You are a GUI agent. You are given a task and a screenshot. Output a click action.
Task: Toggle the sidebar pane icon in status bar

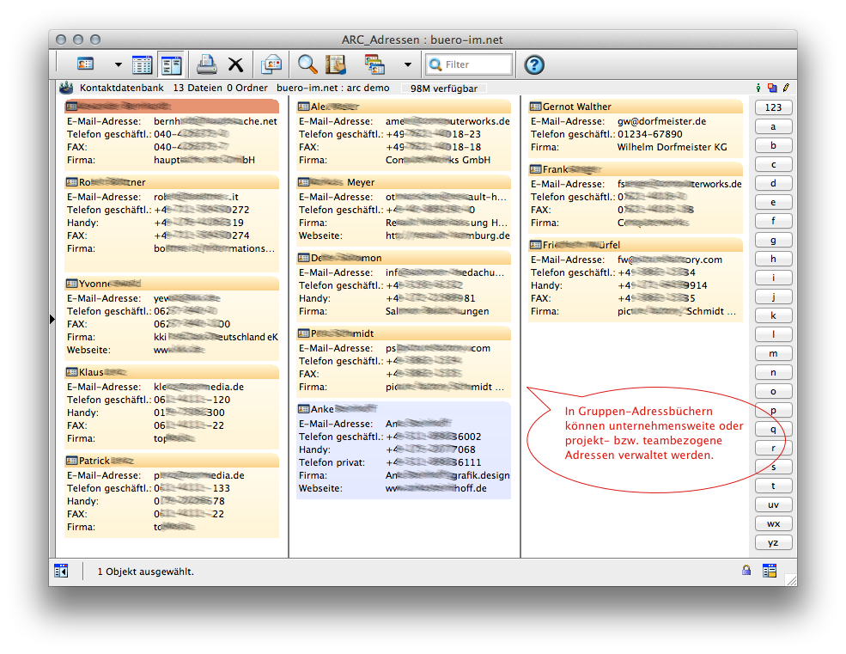(61, 571)
